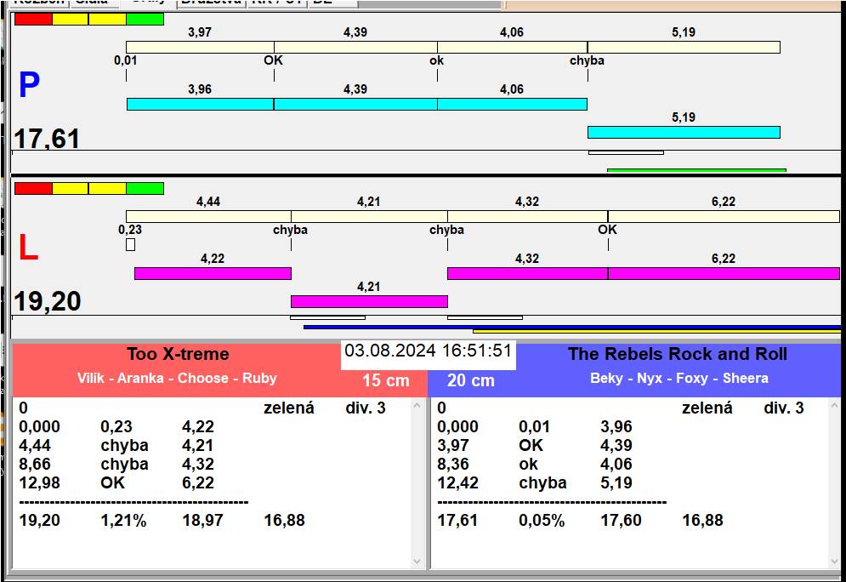This screenshot has height=582, width=846.
Task: Select the cyan 5,19 rerun bar
Action: [684, 132]
